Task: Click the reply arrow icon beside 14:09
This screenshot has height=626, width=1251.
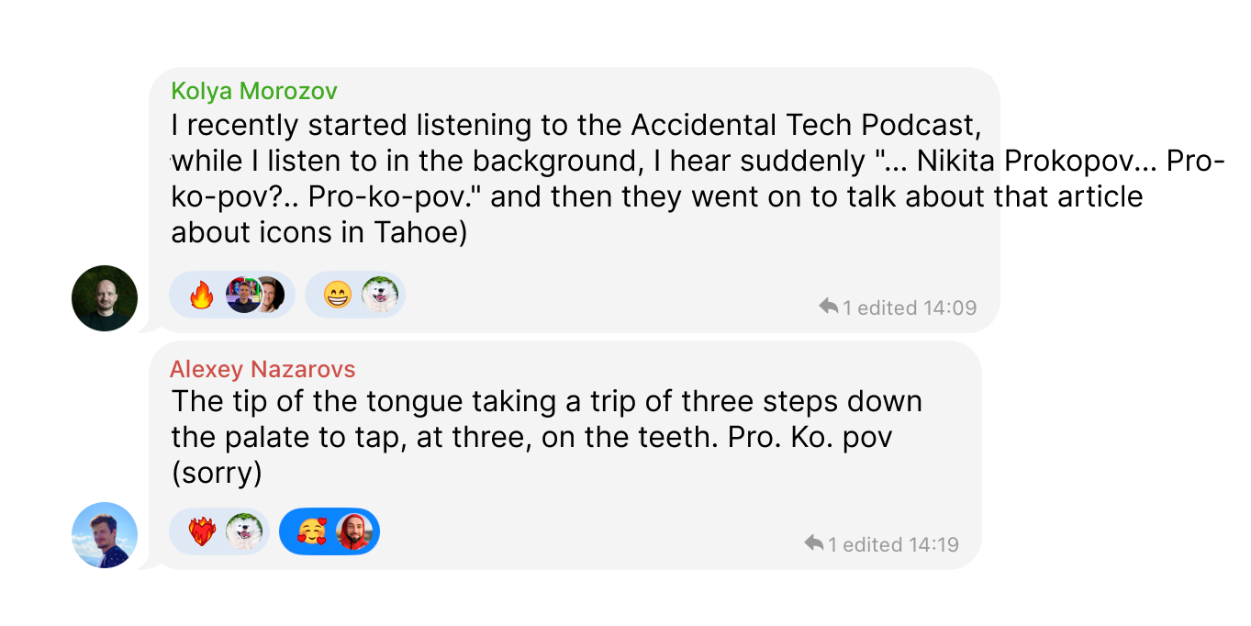Action: (x=829, y=307)
